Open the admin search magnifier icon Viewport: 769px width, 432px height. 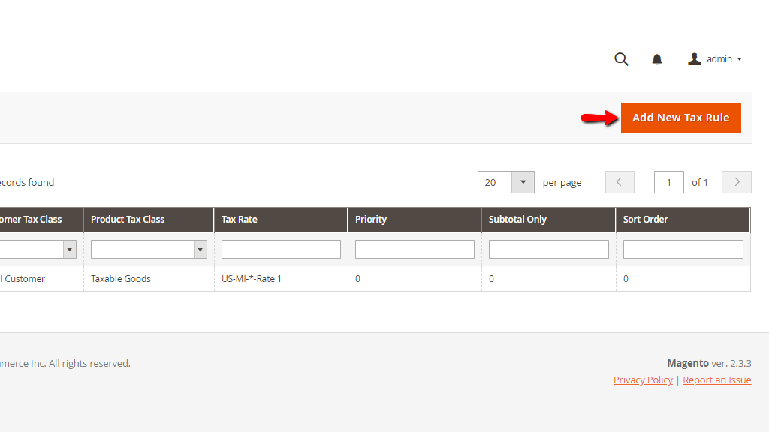pyautogui.click(x=621, y=59)
